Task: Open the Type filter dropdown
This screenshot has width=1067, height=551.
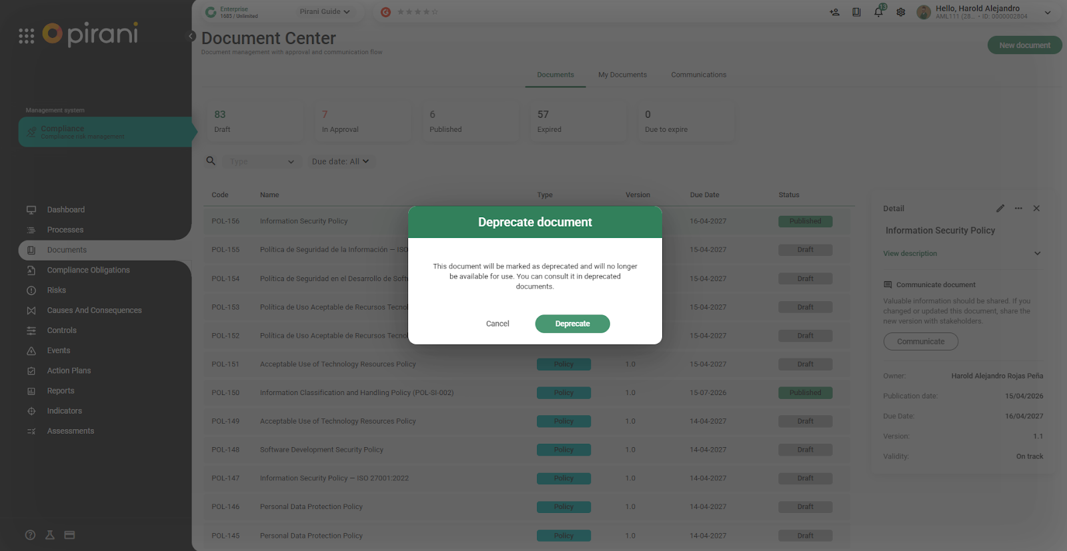Action: [x=261, y=162]
